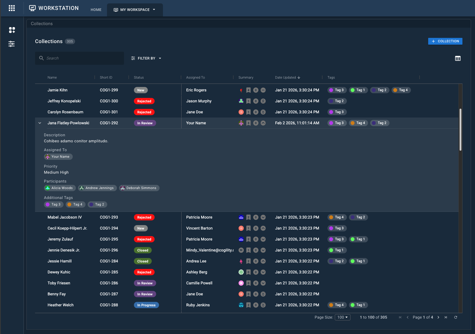Select the Tag 2 chip on Jeffrey Konopelski's row
Screen dimensions: 475x334
click(337, 101)
